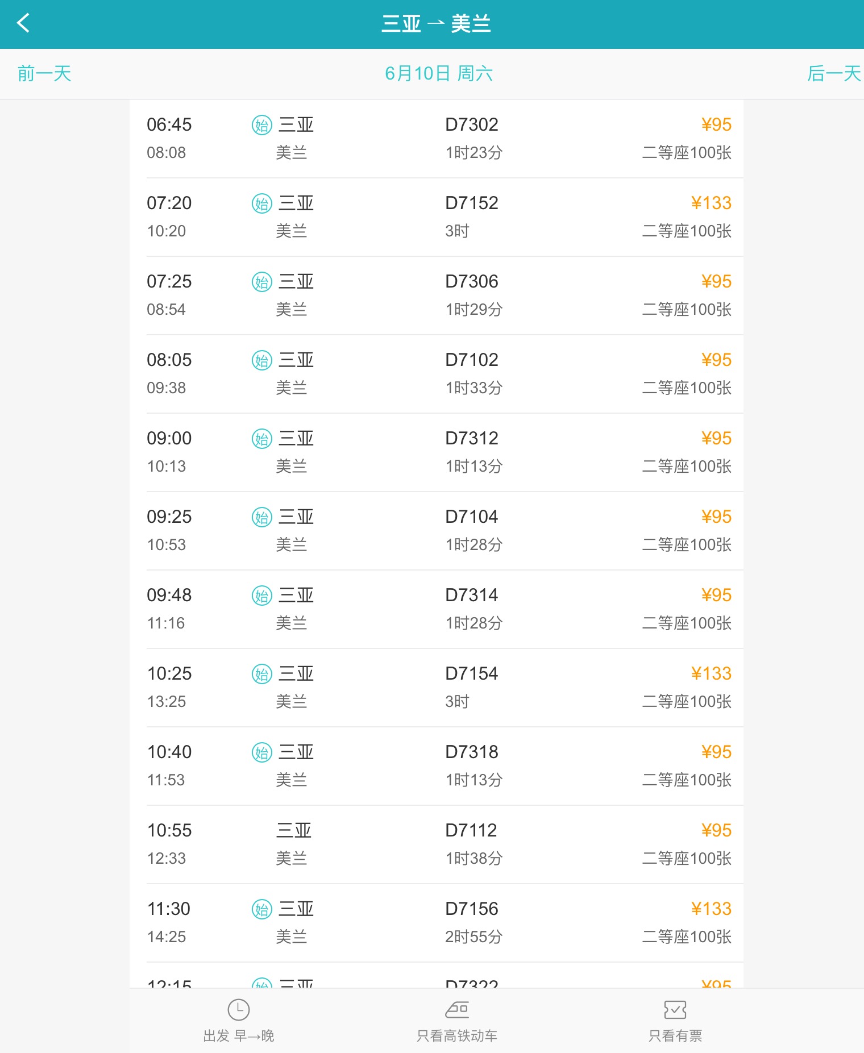864x1053 pixels.
Task: Click the clock icon for departure sorting
Action: (239, 1010)
